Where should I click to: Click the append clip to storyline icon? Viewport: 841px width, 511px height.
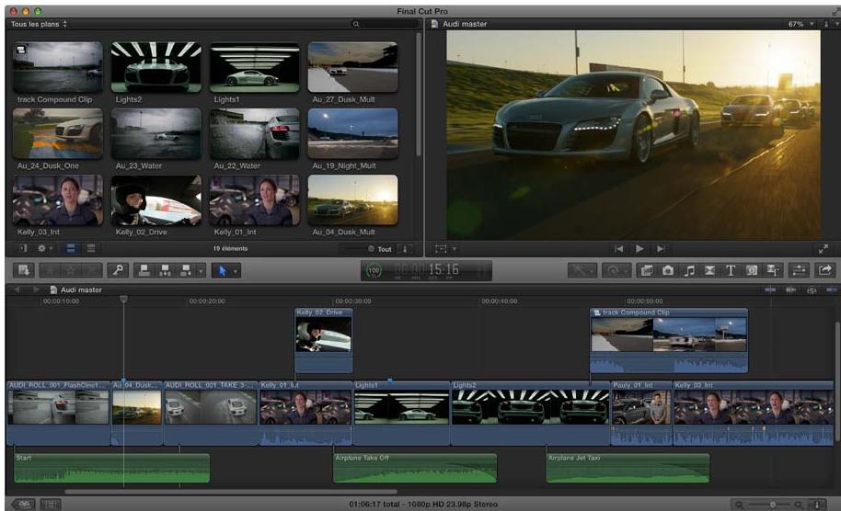tap(186, 270)
